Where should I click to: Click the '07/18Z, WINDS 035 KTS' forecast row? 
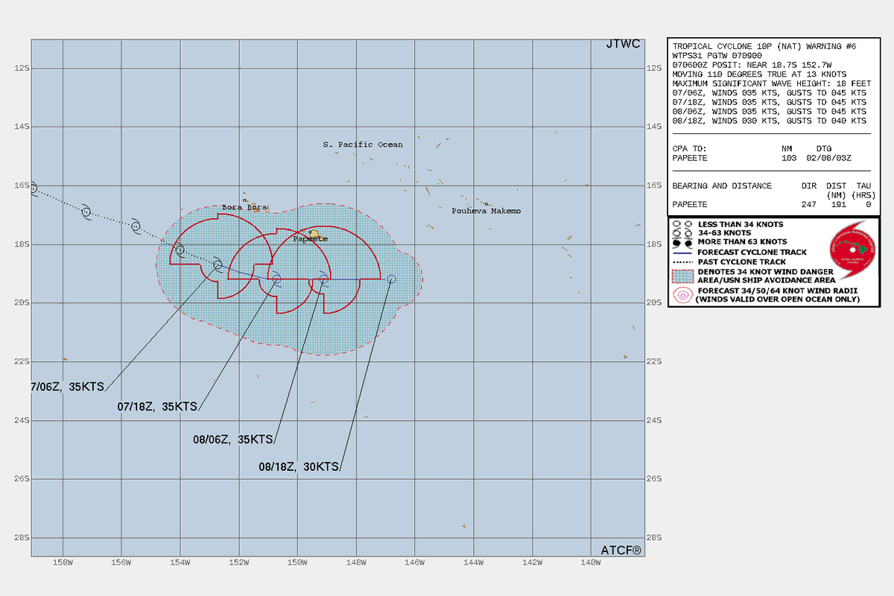769,102
